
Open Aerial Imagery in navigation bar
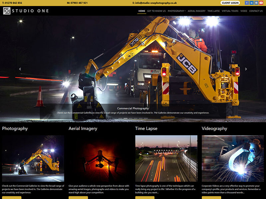197,11
